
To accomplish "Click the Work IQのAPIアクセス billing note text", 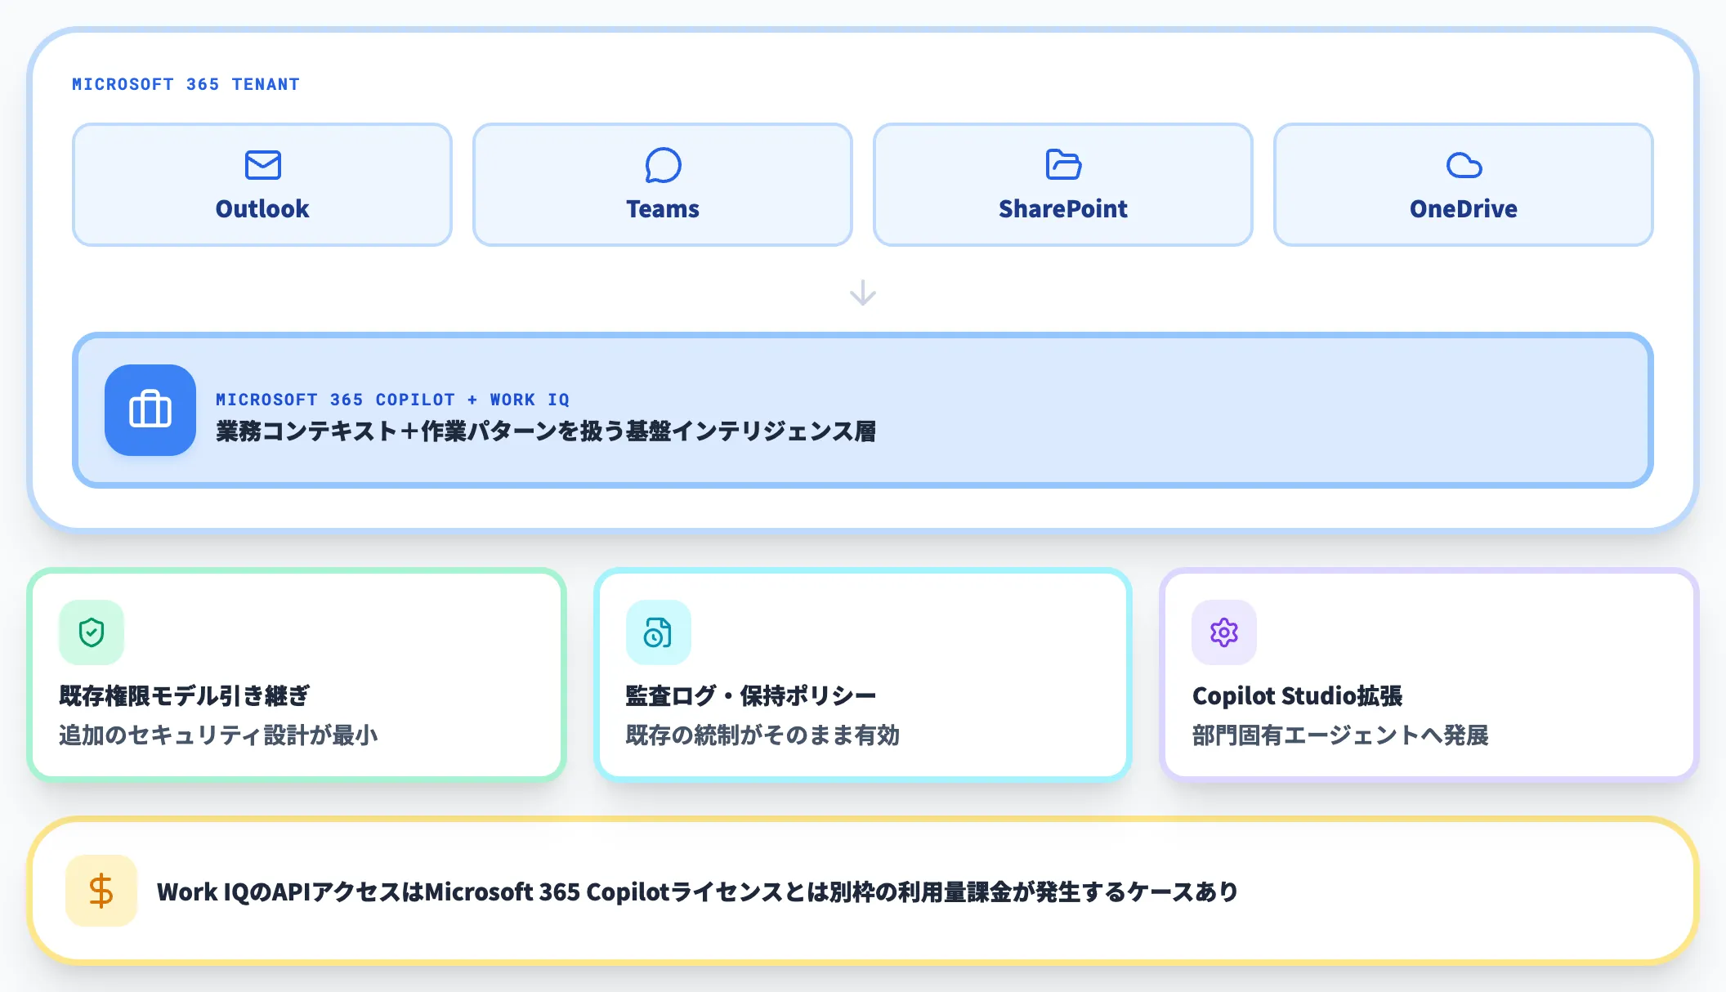I will pos(697,891).
